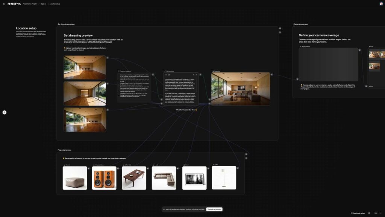Select the Artwork prop reference image

pos(194,178)
